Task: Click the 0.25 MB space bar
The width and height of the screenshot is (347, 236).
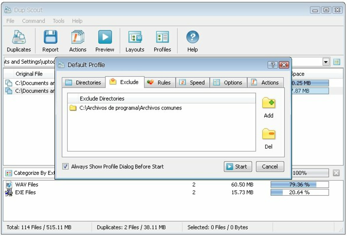Action: point(310,83)
